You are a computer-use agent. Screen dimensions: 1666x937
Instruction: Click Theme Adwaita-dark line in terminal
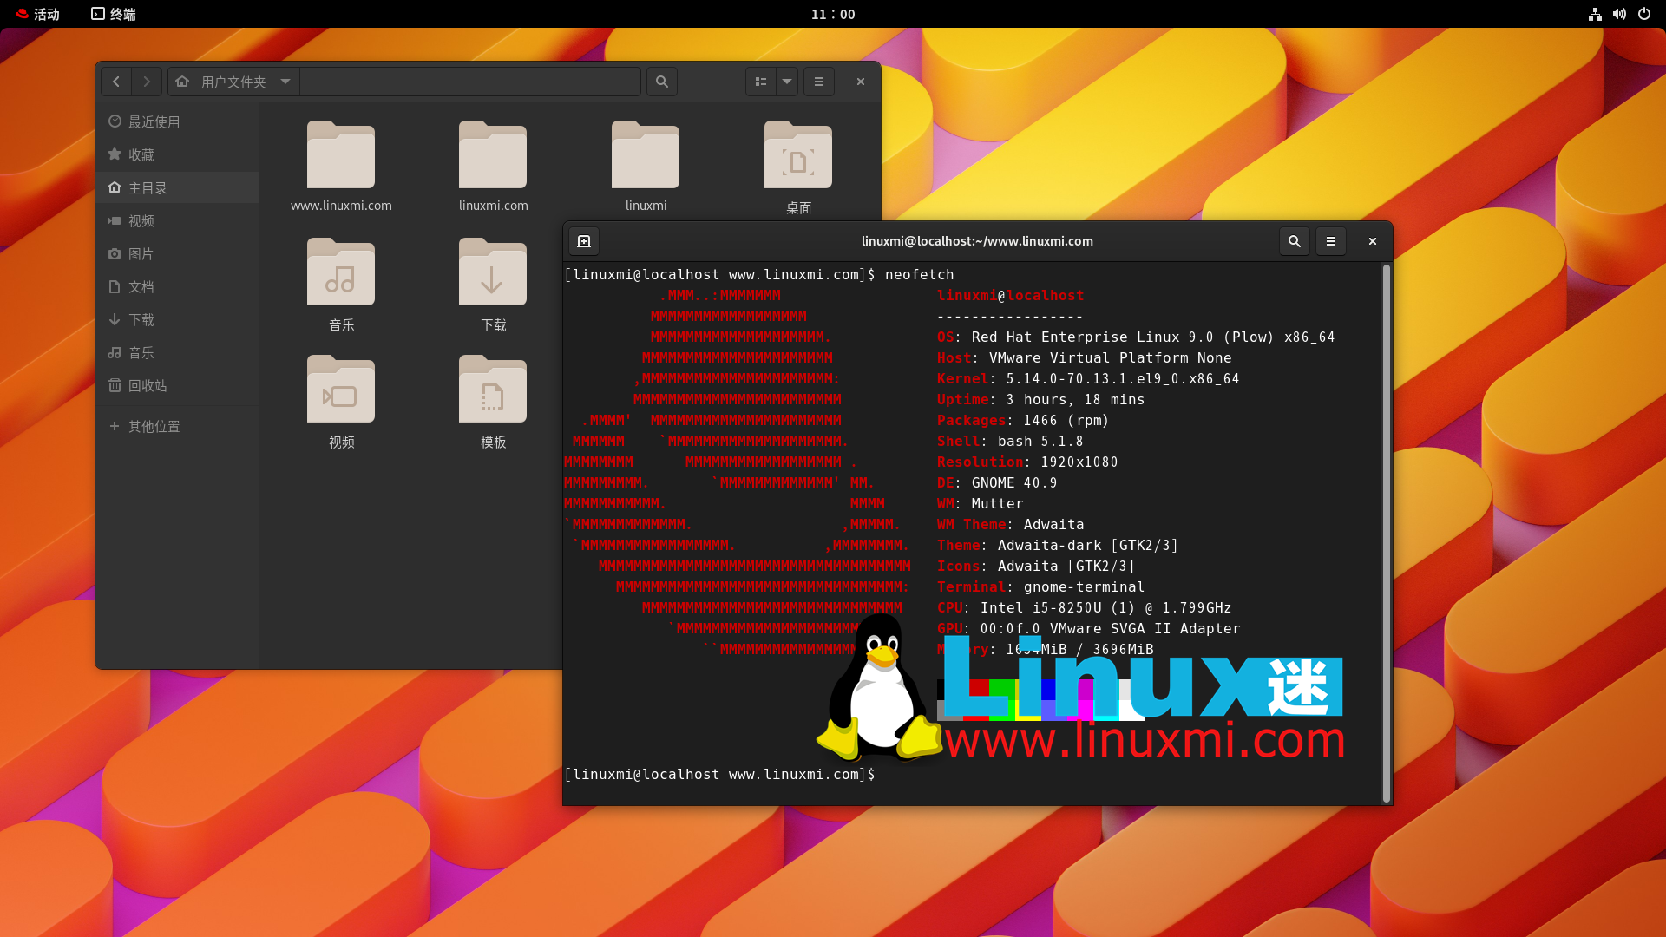[x=1058, y=545]
